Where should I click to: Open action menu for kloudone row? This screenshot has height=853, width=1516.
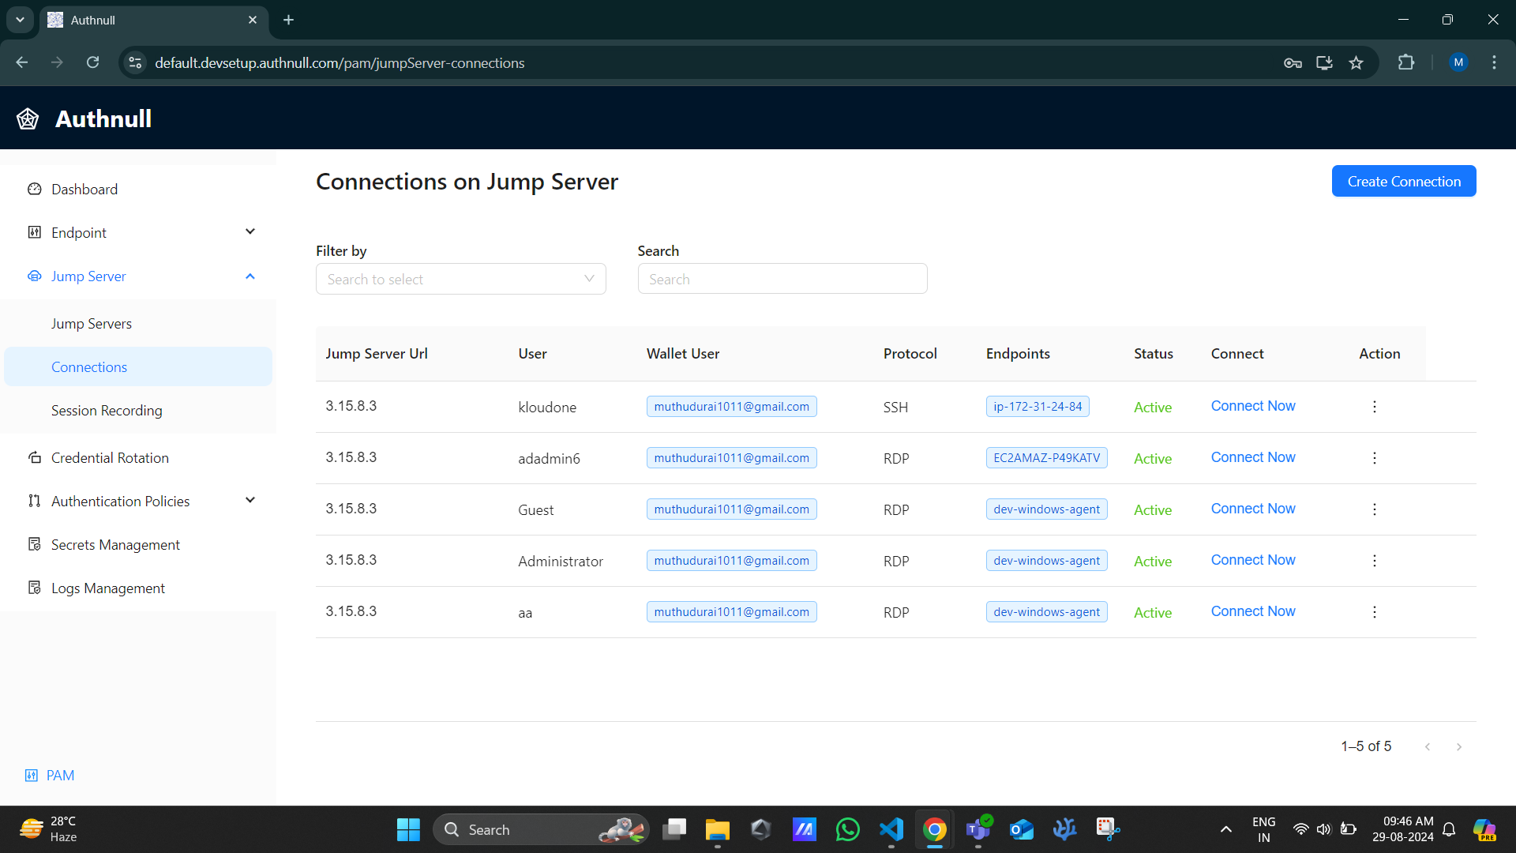pos(1374,407)
